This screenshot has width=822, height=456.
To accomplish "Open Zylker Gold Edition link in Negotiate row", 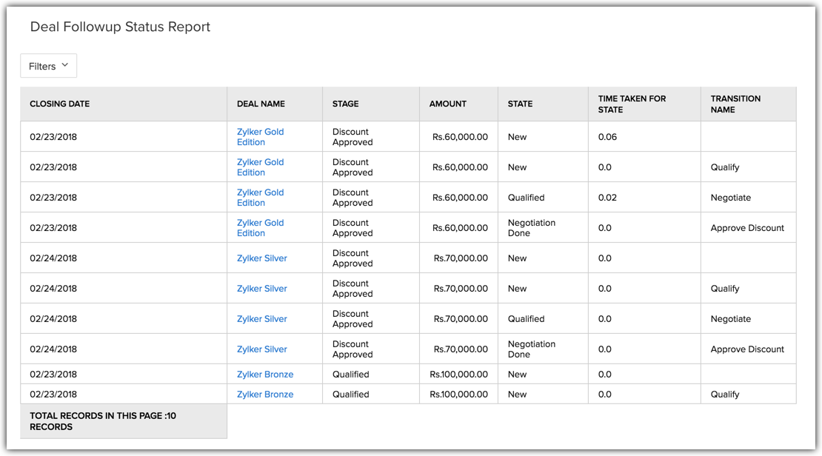I will click(x=260, y=198).
